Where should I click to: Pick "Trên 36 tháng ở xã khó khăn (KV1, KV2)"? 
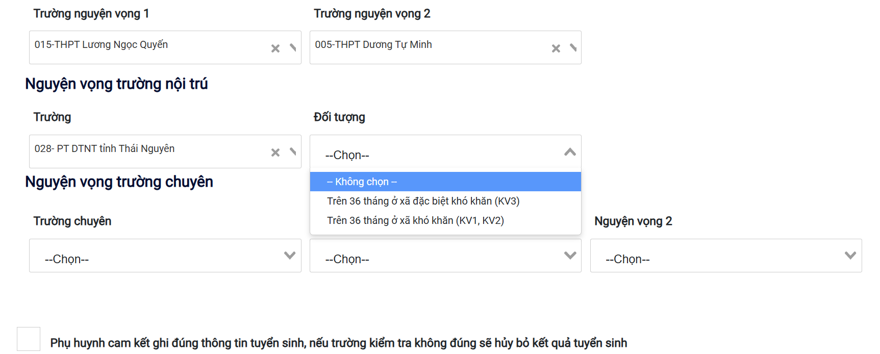point(415,220)
